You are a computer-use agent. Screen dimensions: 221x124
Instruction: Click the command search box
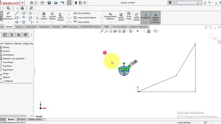(x=184, y=2)
